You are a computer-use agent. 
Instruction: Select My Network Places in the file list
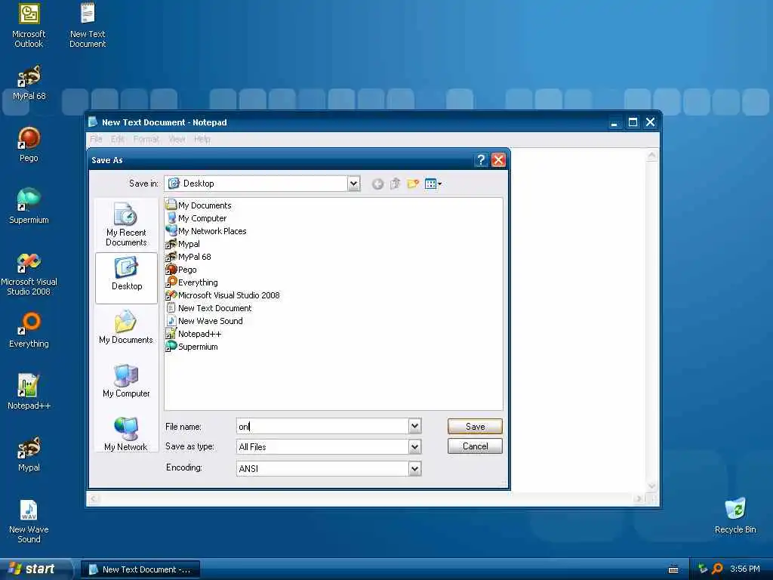point(206,231)
